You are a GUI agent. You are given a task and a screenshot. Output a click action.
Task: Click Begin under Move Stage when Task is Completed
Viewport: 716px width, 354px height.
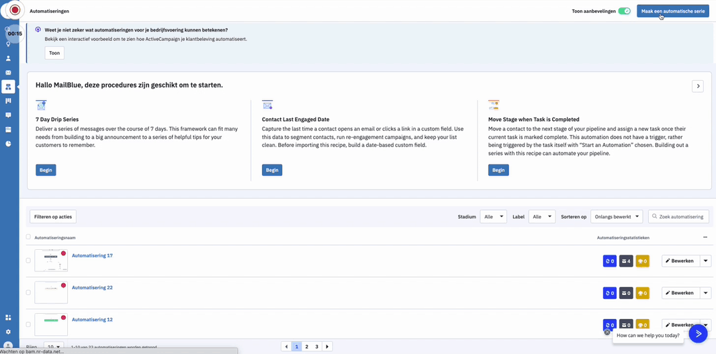[x=498, y=170]
